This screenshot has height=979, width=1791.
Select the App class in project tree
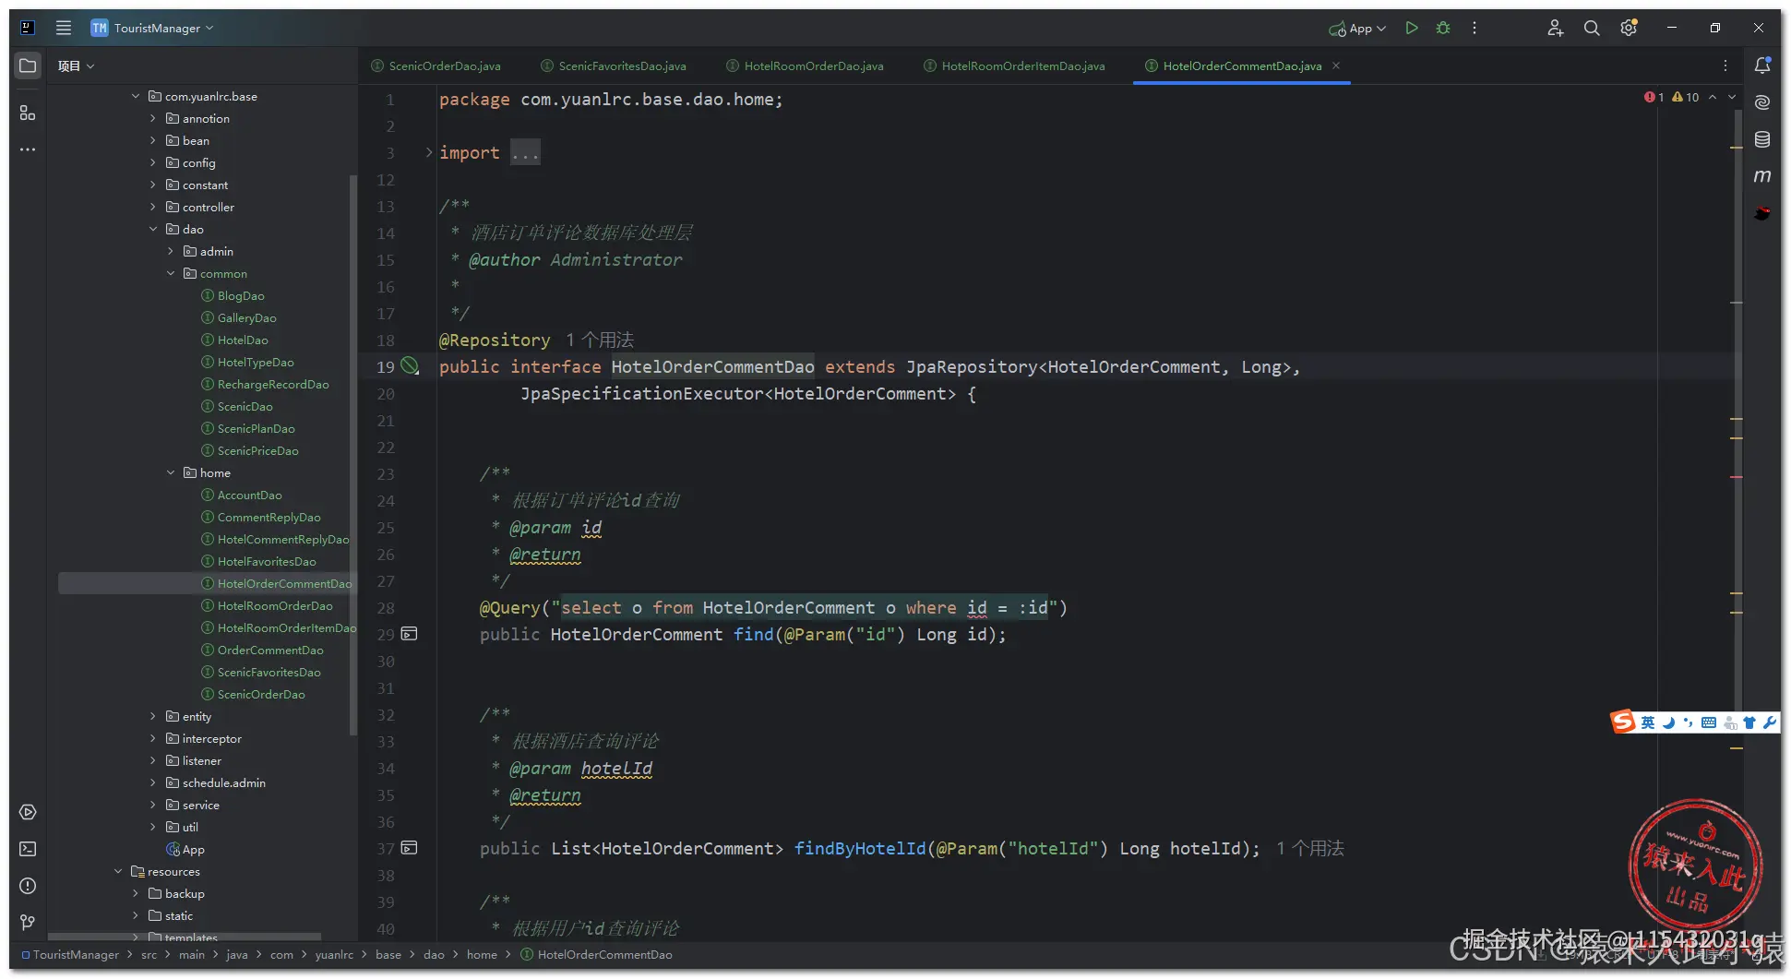(185, 849)
